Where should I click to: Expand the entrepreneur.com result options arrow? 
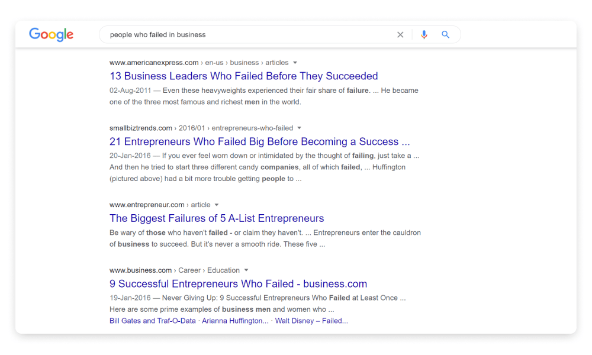click(x=217, y=205)
